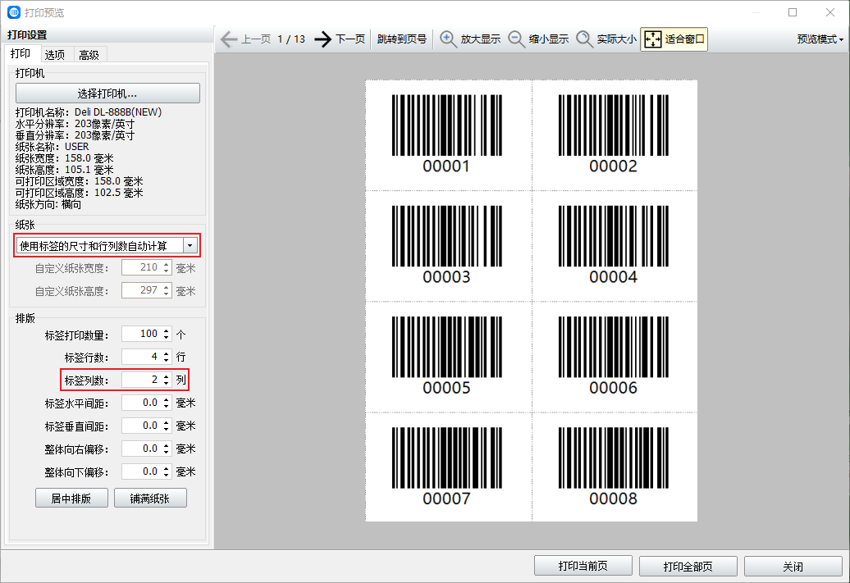The height and width of the screenshot is (583, 850).
Task: Decrease 标签列数 with the down arrow
Action: click(167, 384)
